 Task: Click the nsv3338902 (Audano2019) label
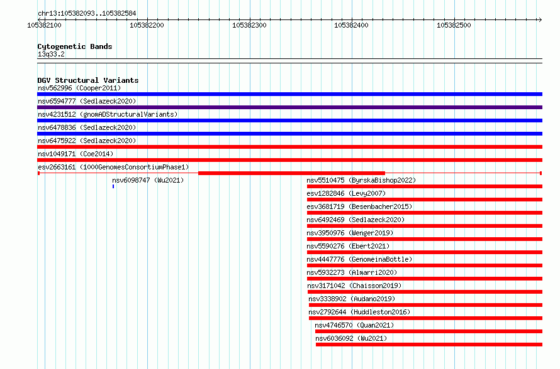coord(352,299)
